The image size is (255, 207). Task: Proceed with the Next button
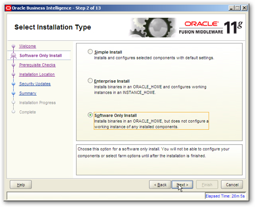click(x=182, y=185)
